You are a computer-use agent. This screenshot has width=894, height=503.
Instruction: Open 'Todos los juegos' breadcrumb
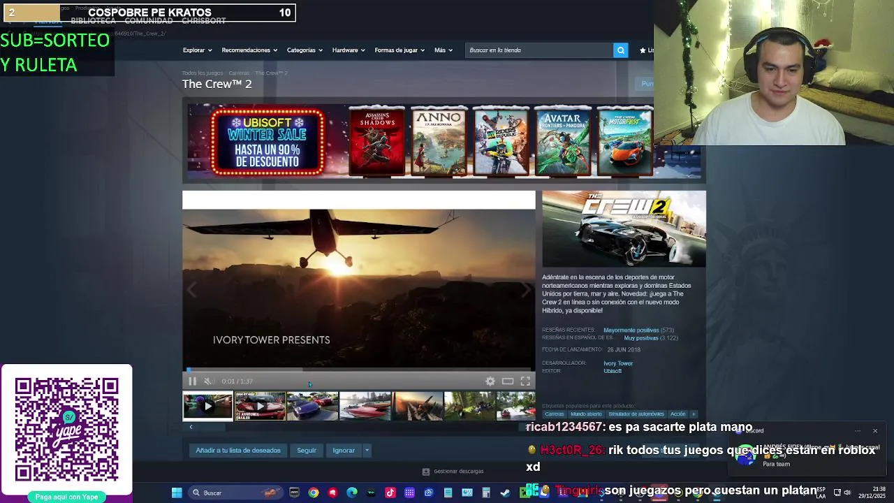point(203,73)
